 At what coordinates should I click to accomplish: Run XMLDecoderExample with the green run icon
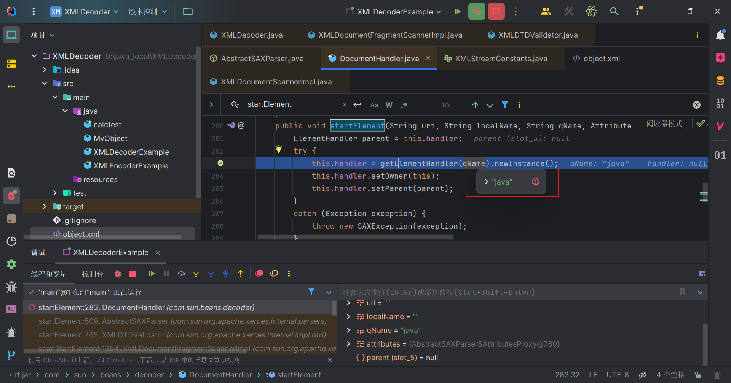(457, 11)
